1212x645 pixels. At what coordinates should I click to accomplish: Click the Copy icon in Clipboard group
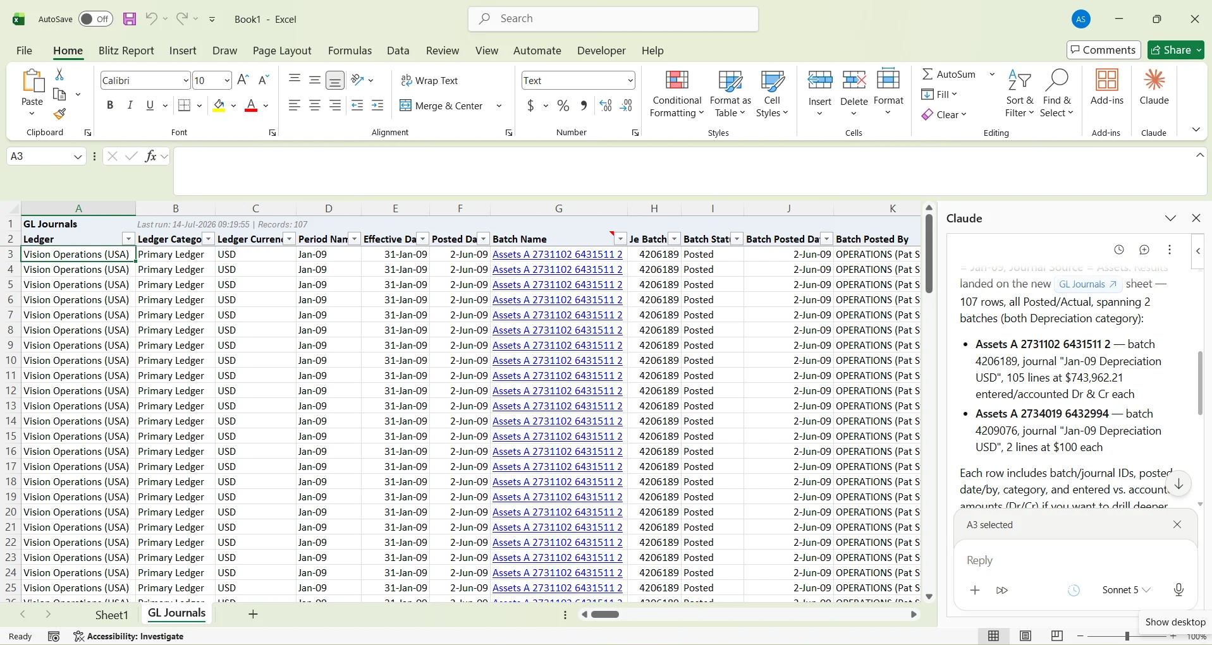pyautogui.click(x=60, y=94)
